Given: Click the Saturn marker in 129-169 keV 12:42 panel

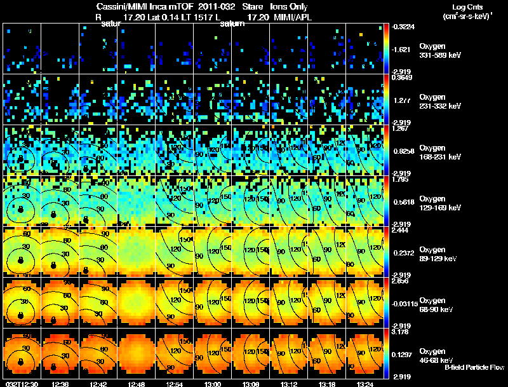Looking at the screenshot, I should point(86,219).
